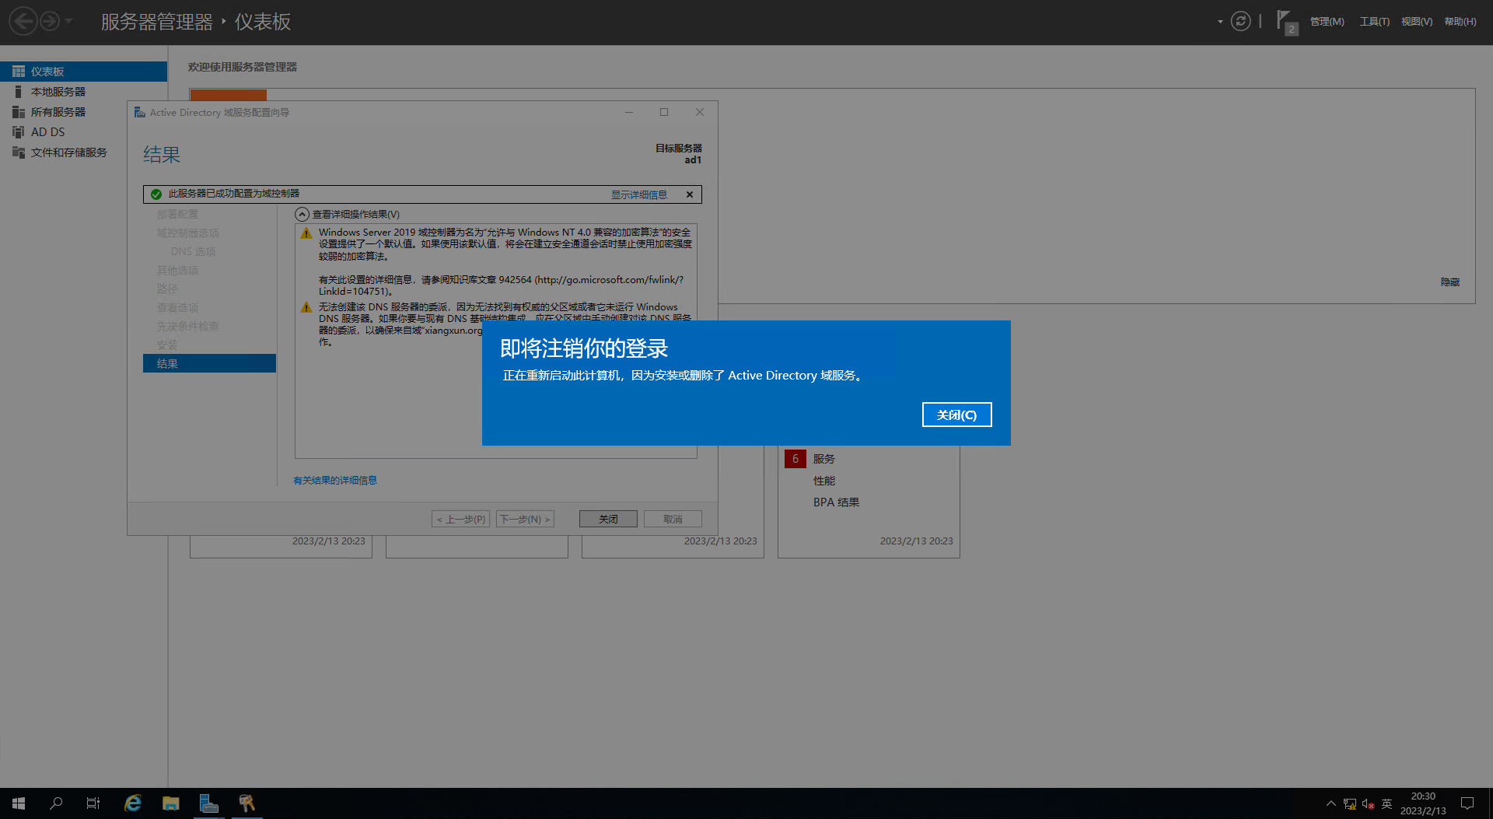The width and height of the screenshot is (1493, 819).
Task: Click the 本地服务器 sidebar icon
Action: click(x=19, y=92)
